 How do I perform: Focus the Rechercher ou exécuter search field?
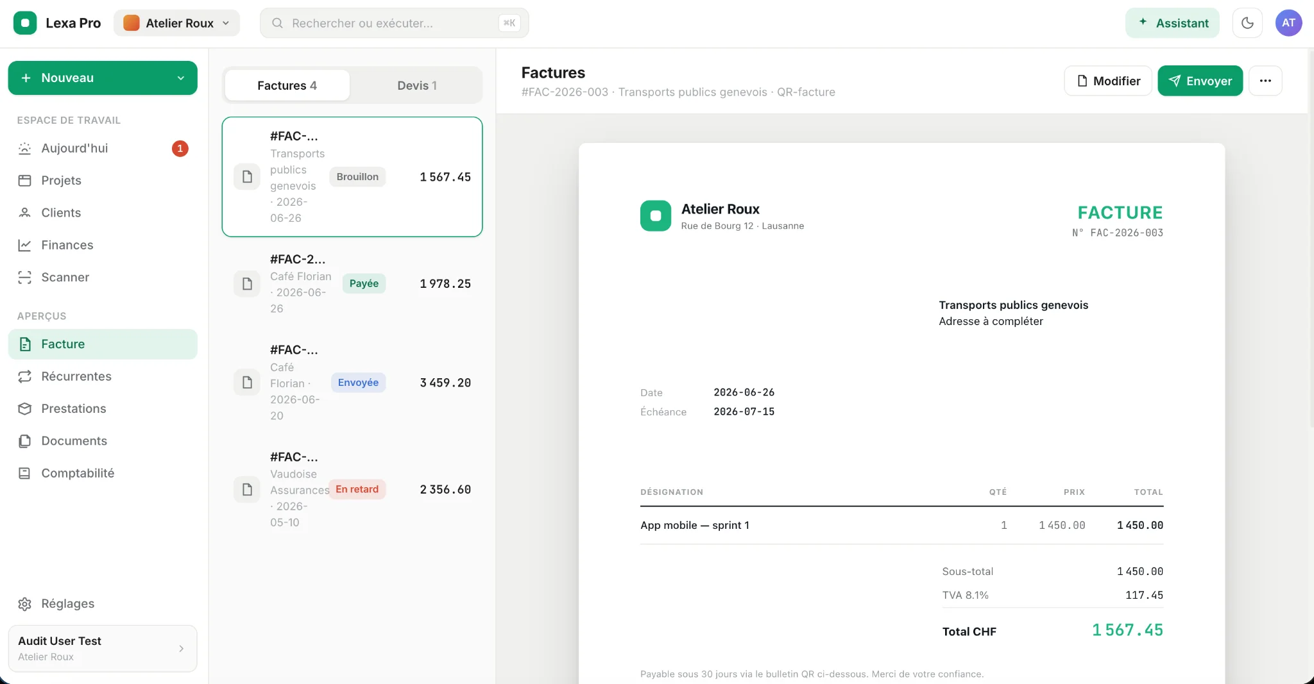pos(394,23)
